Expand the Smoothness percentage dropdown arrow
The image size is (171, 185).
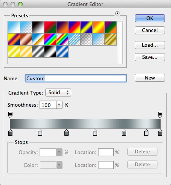(59, 105)
